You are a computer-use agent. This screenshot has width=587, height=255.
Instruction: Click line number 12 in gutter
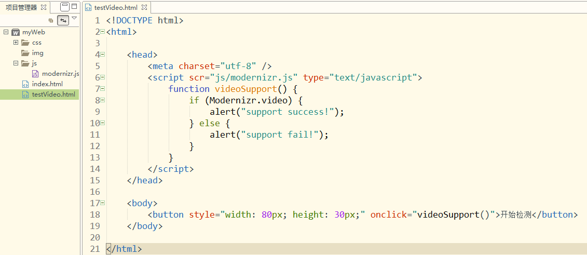pos(95,146)
